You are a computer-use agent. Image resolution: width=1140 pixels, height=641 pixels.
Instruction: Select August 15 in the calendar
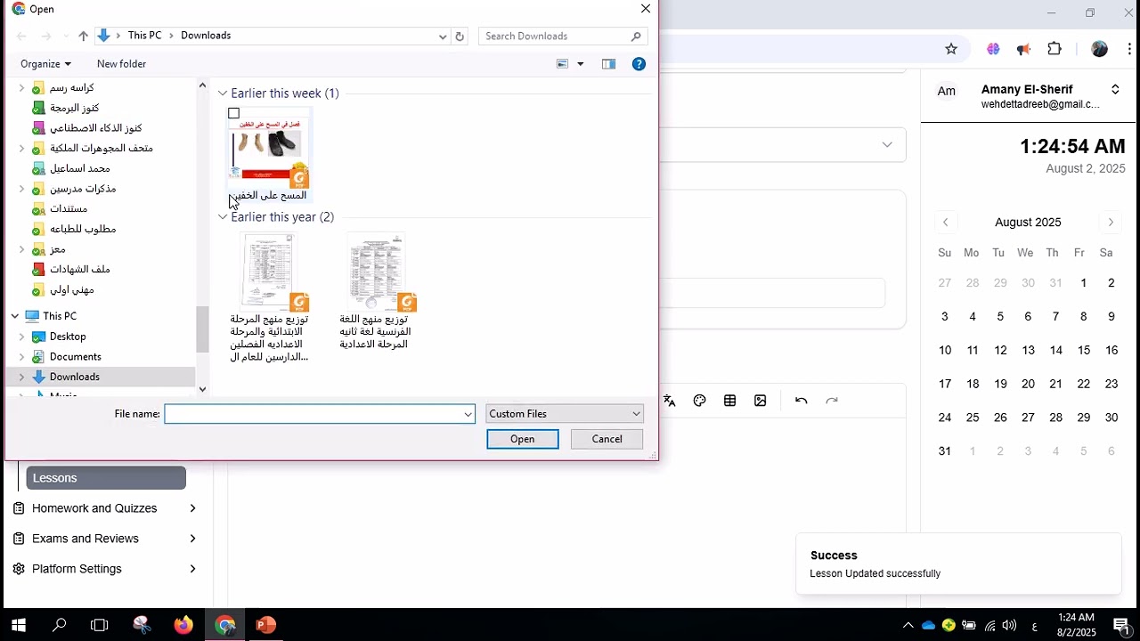pyautogui.click(x=1084, y=351)
